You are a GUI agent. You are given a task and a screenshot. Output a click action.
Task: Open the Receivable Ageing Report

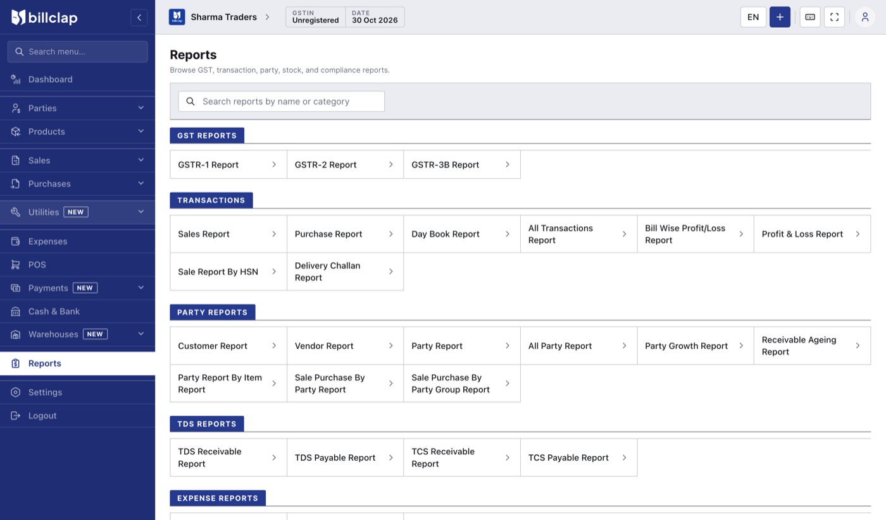pyautogui.click(x=813, y=346)
